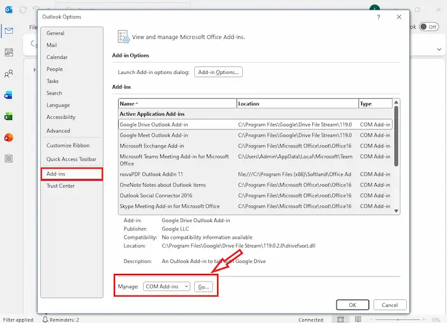Select novaPDF Outlook AddIn 11 row
The image size is (447, 323).
pos(255,174)
